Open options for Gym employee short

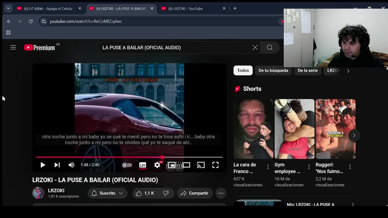coord(309,167)
